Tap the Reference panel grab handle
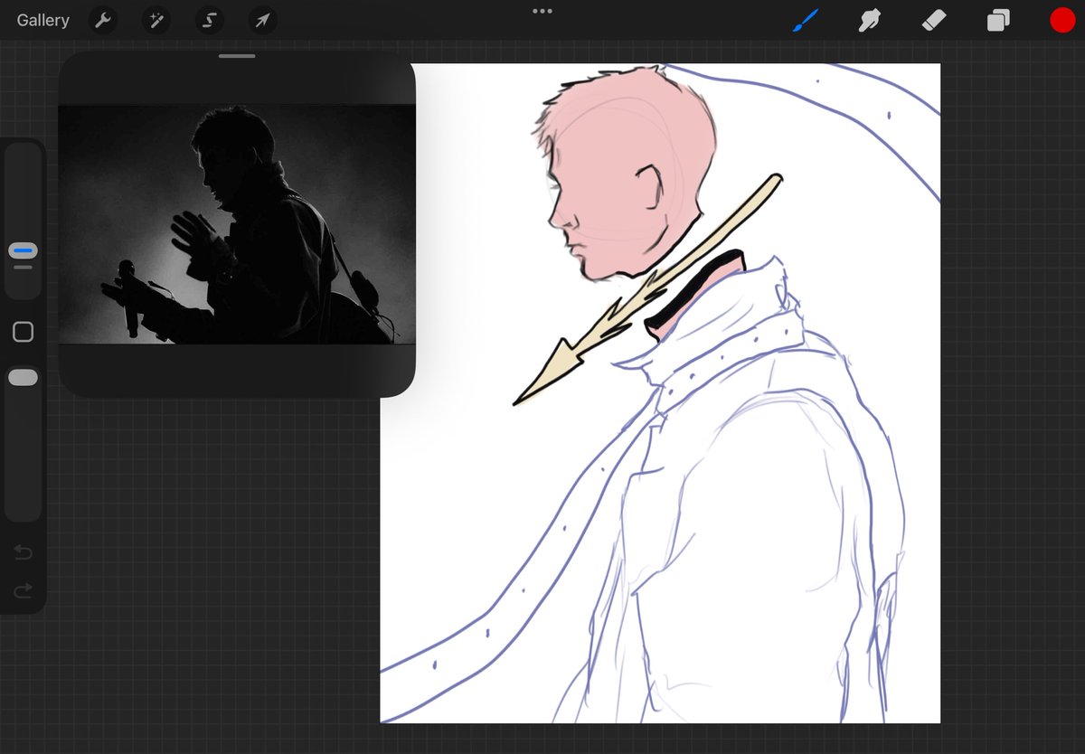Viewport: 1085px width, 754px height. tap(236, 55)
